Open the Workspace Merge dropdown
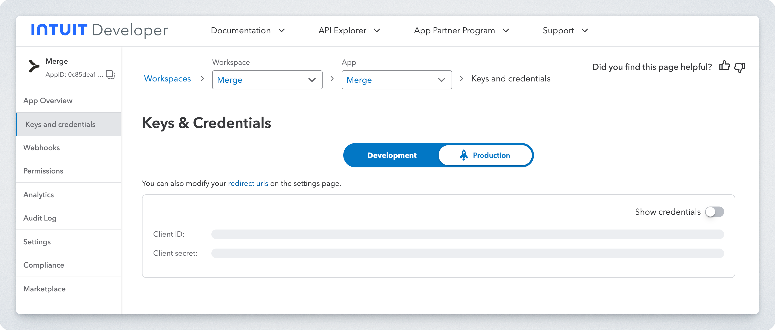This screenshot has height=330, width=775. (x=267, y=80)
